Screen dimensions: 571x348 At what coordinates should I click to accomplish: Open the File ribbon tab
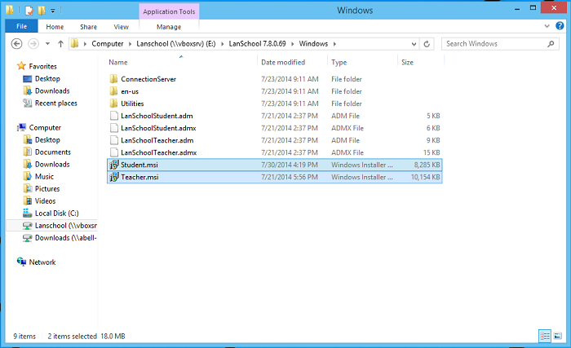pos(21,26)
